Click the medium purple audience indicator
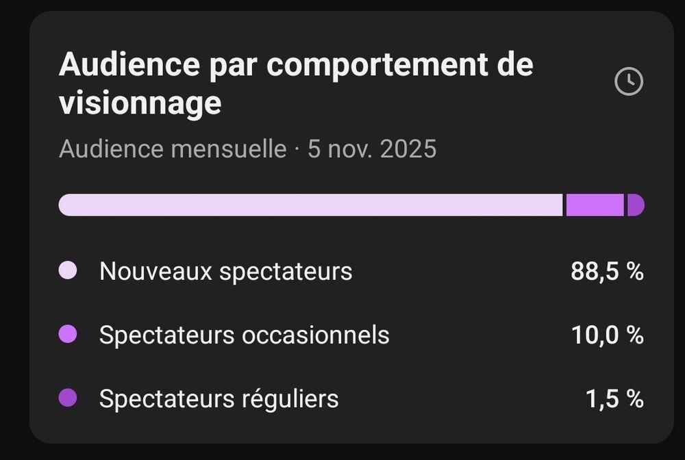The height and width of the screenshot is (460, 685). pyautogui.click(x=593, y=204)
